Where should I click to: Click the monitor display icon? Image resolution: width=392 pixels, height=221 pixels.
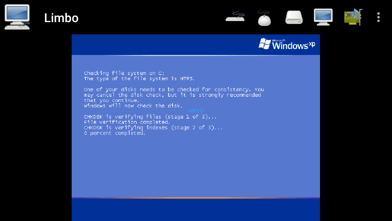click(323, 17)
